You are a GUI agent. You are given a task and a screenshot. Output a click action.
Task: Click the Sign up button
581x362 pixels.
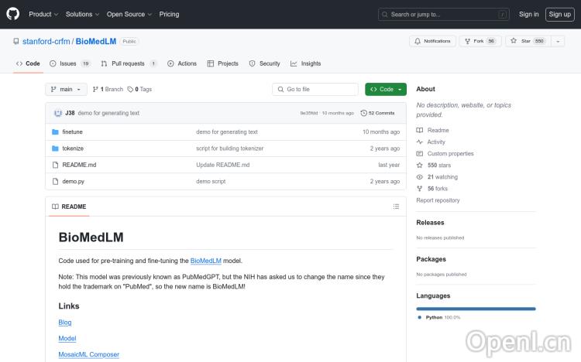558,14
